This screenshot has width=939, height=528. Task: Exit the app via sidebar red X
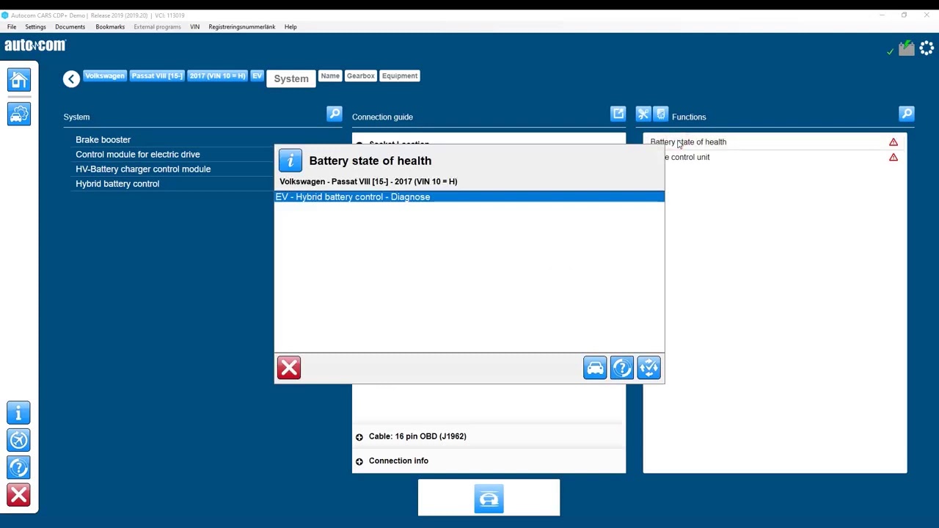click(19, 495)
